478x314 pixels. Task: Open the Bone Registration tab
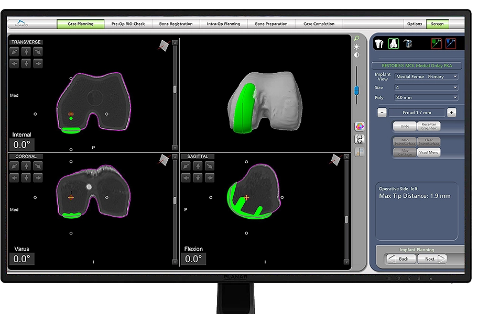point(176,24)
